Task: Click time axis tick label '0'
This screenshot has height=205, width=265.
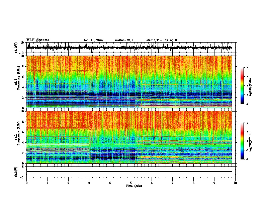Action: pos(26,183)
